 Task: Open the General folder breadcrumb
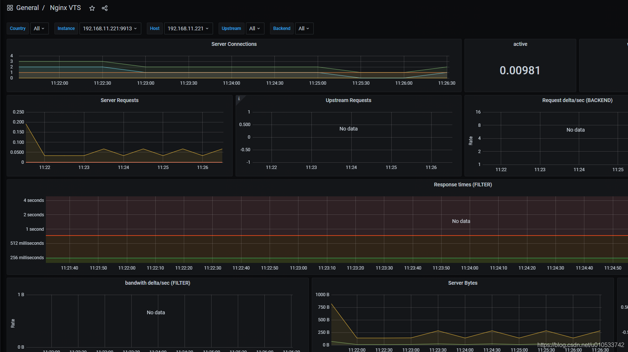27,8
